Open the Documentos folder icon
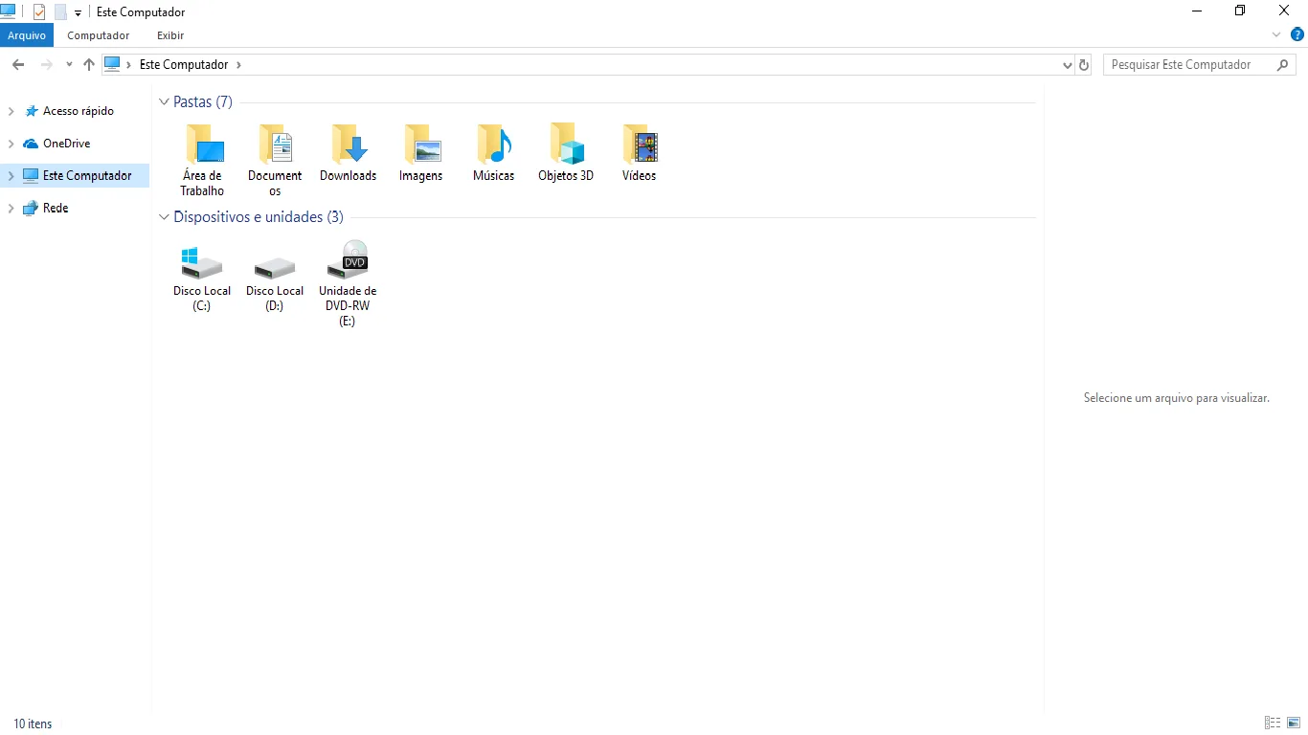 [275, 144]
